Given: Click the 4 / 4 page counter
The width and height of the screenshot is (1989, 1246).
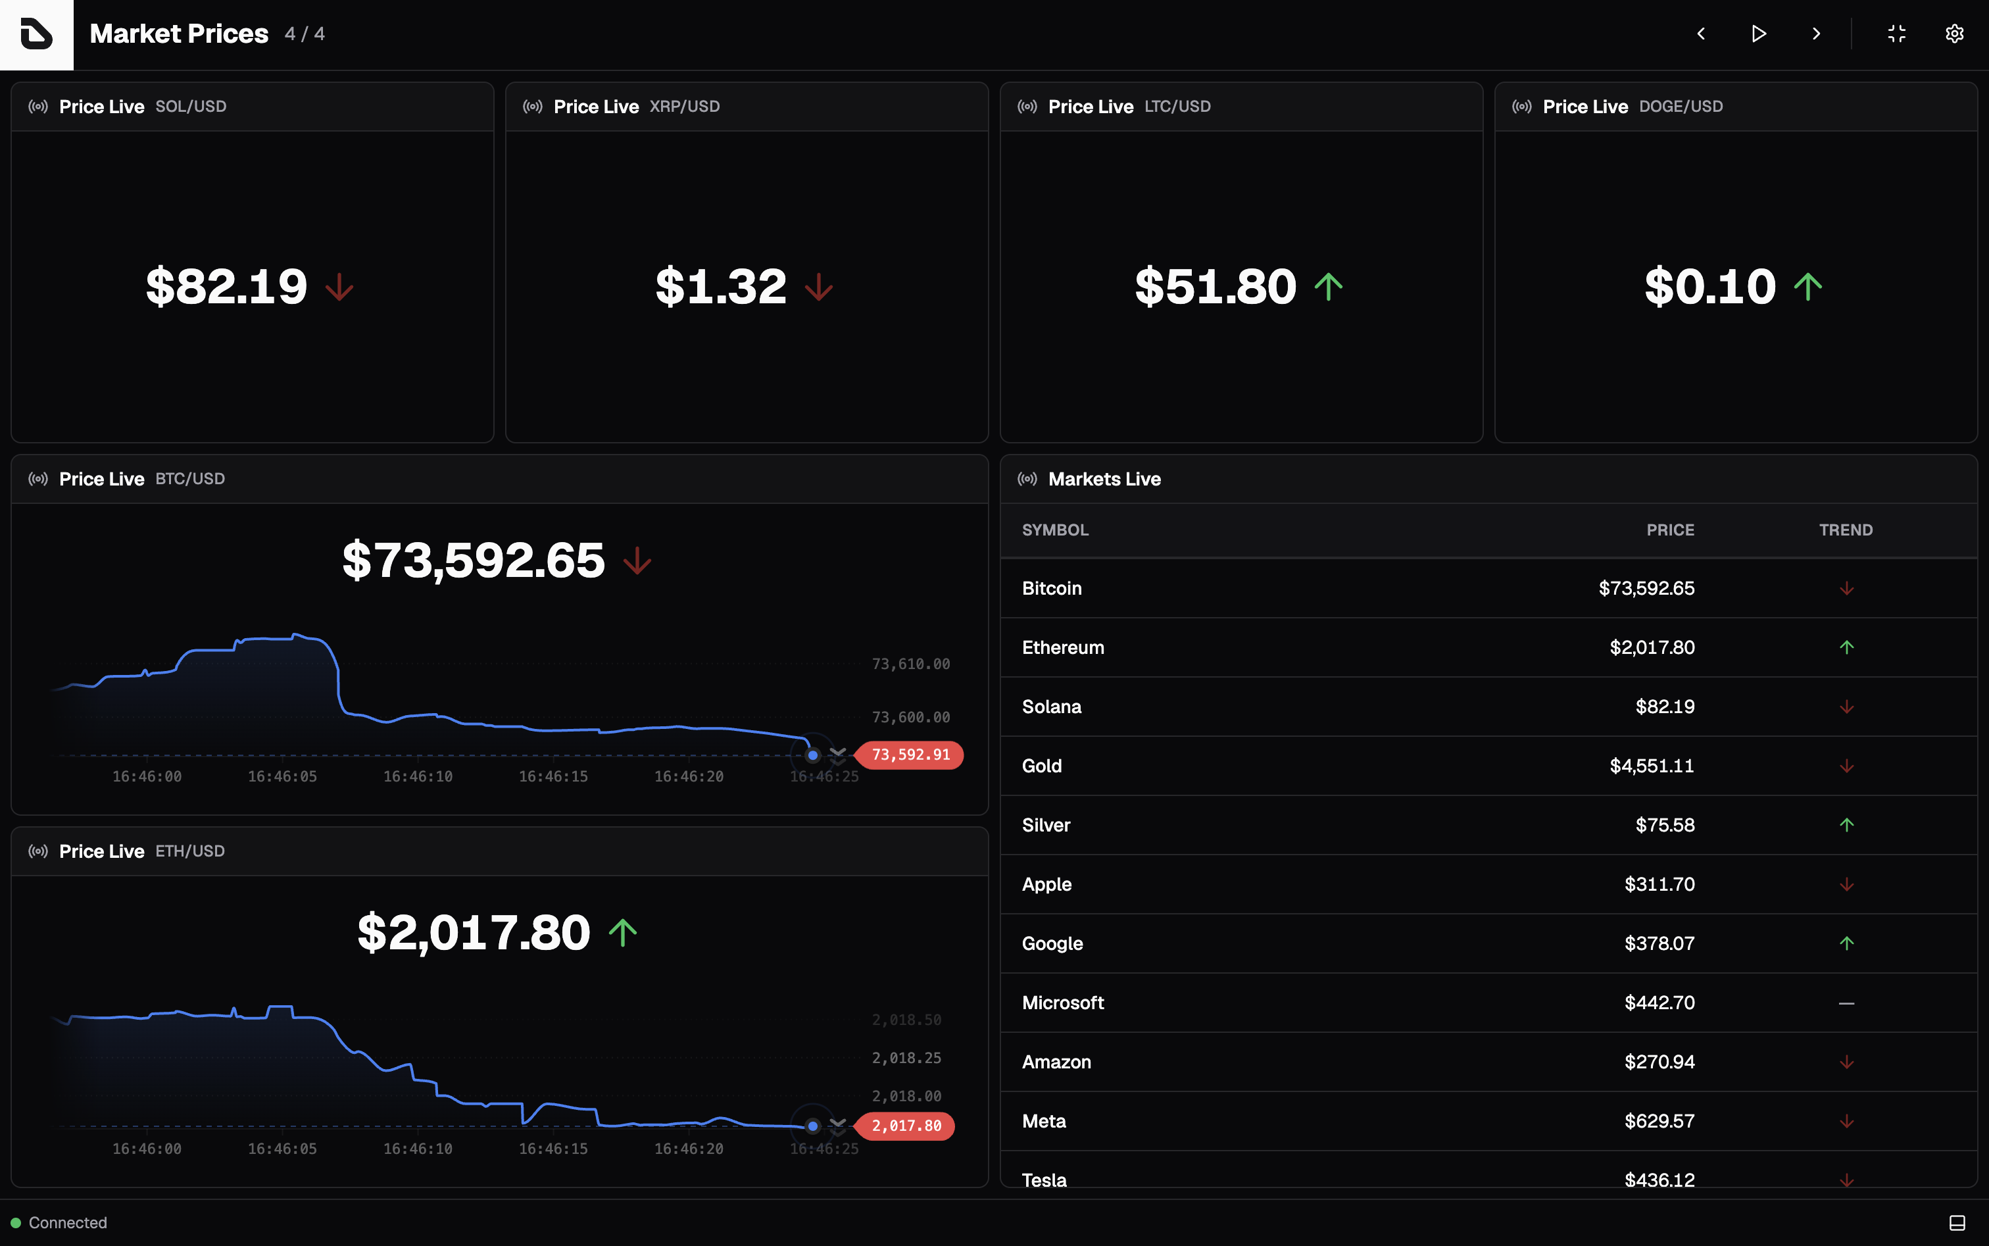Looking at the screenshot, I should (x=305, y=34).
